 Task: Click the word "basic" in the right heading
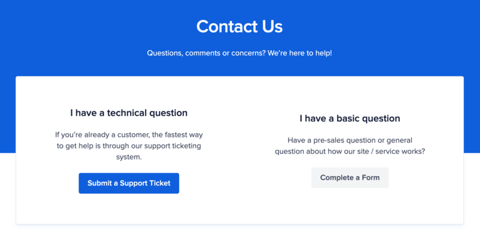347,118
